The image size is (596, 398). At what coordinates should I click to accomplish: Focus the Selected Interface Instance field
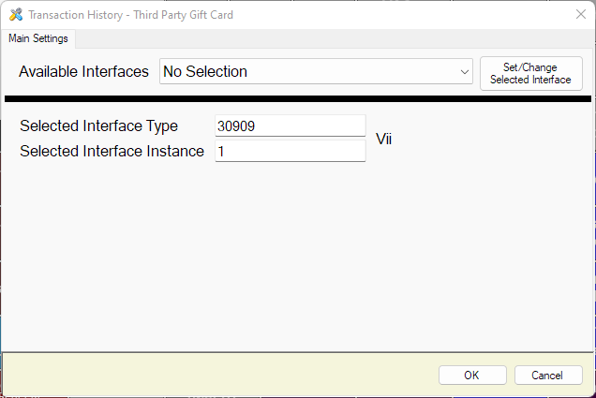click(290, 151)
